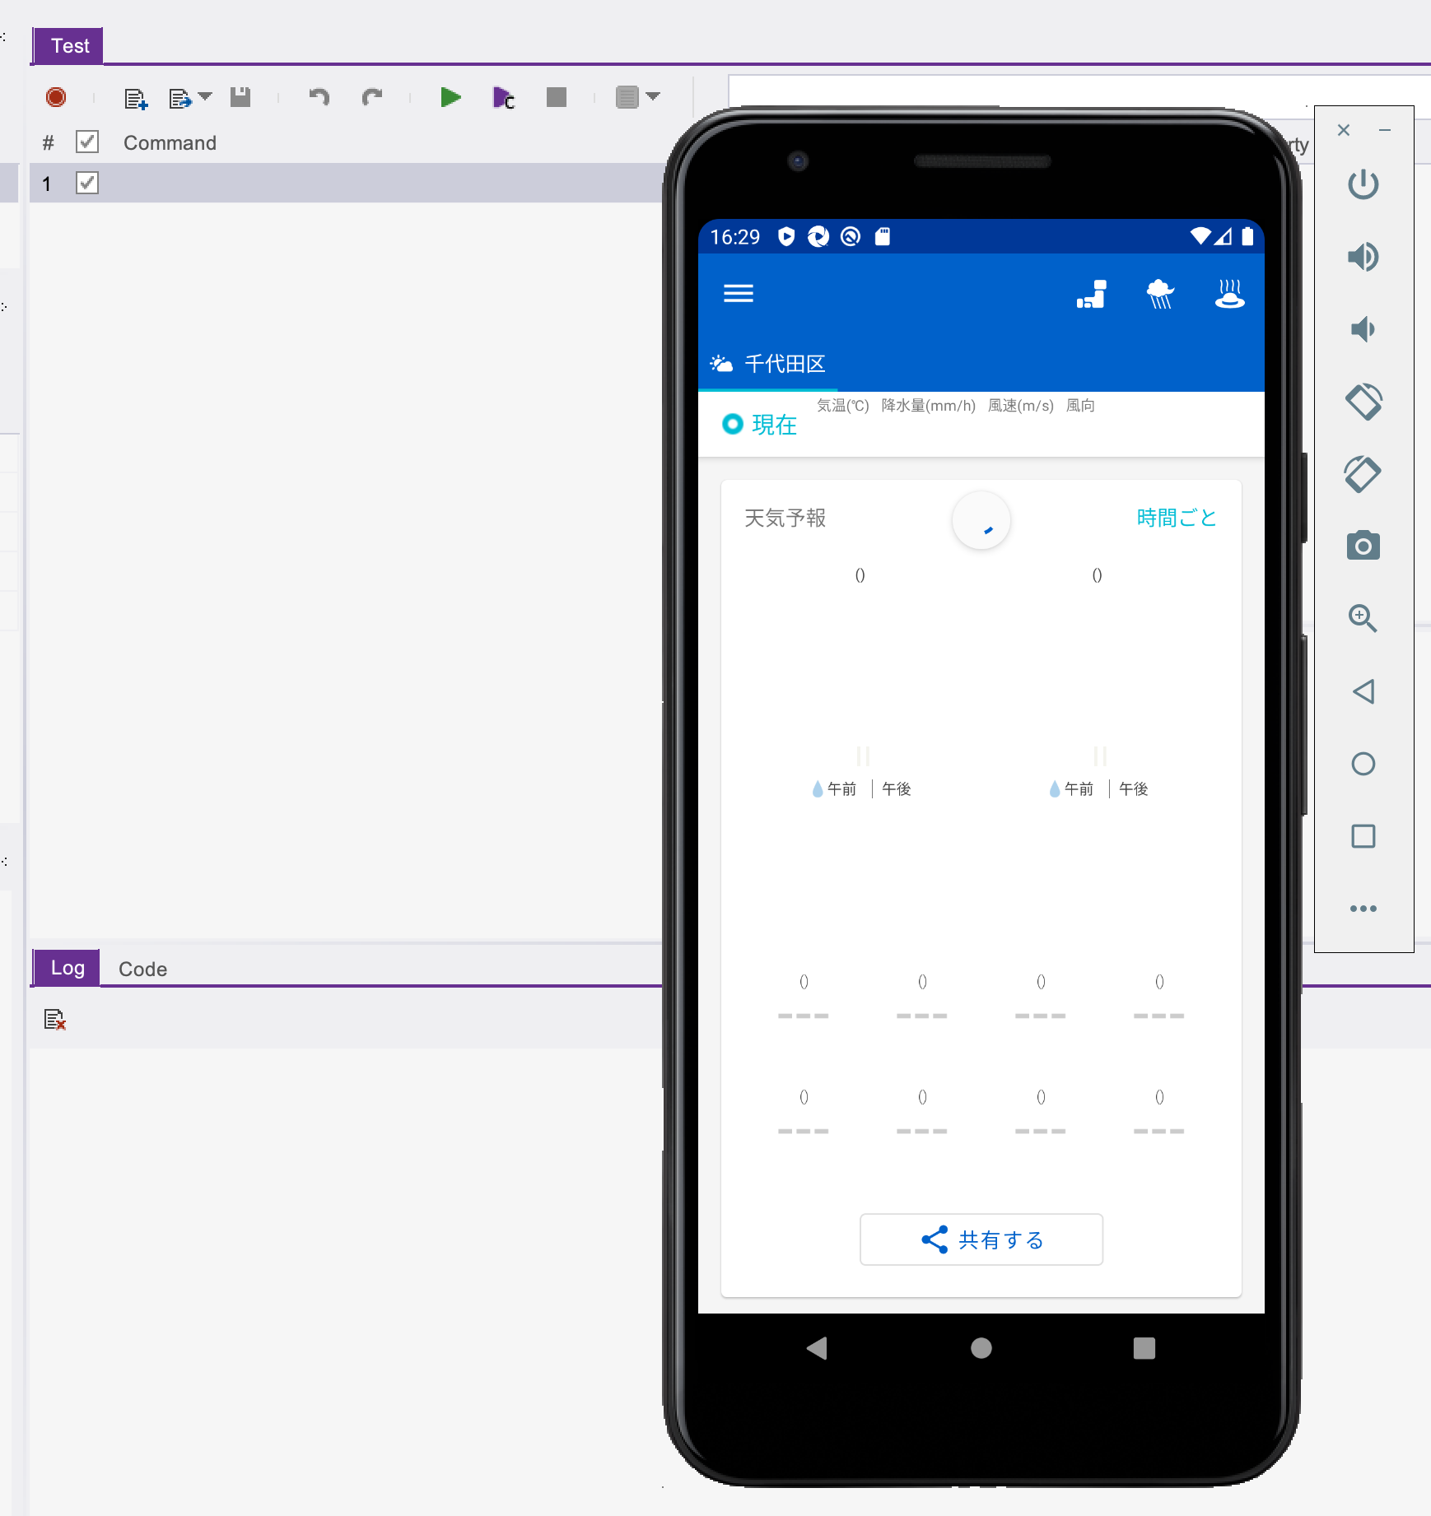Screen dimensions: 1431x1516
Task: Activate emulator zoom mode
Action: tap(1363, 618)
